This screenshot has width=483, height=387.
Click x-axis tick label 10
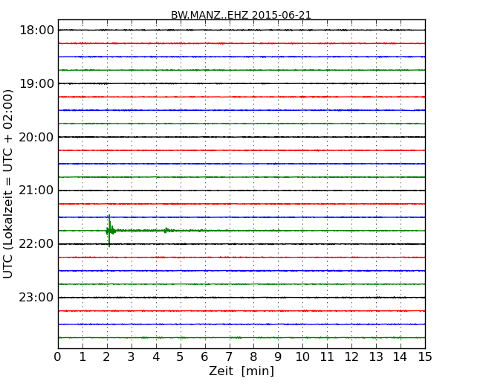pyautogui.click(x=302, y=357)
